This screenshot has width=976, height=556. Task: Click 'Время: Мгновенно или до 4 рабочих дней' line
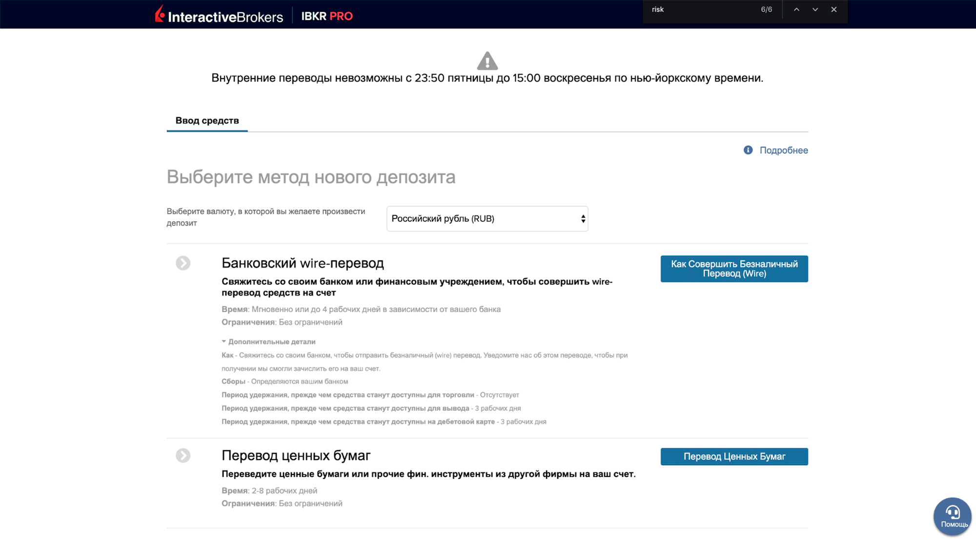coord(361,309)
